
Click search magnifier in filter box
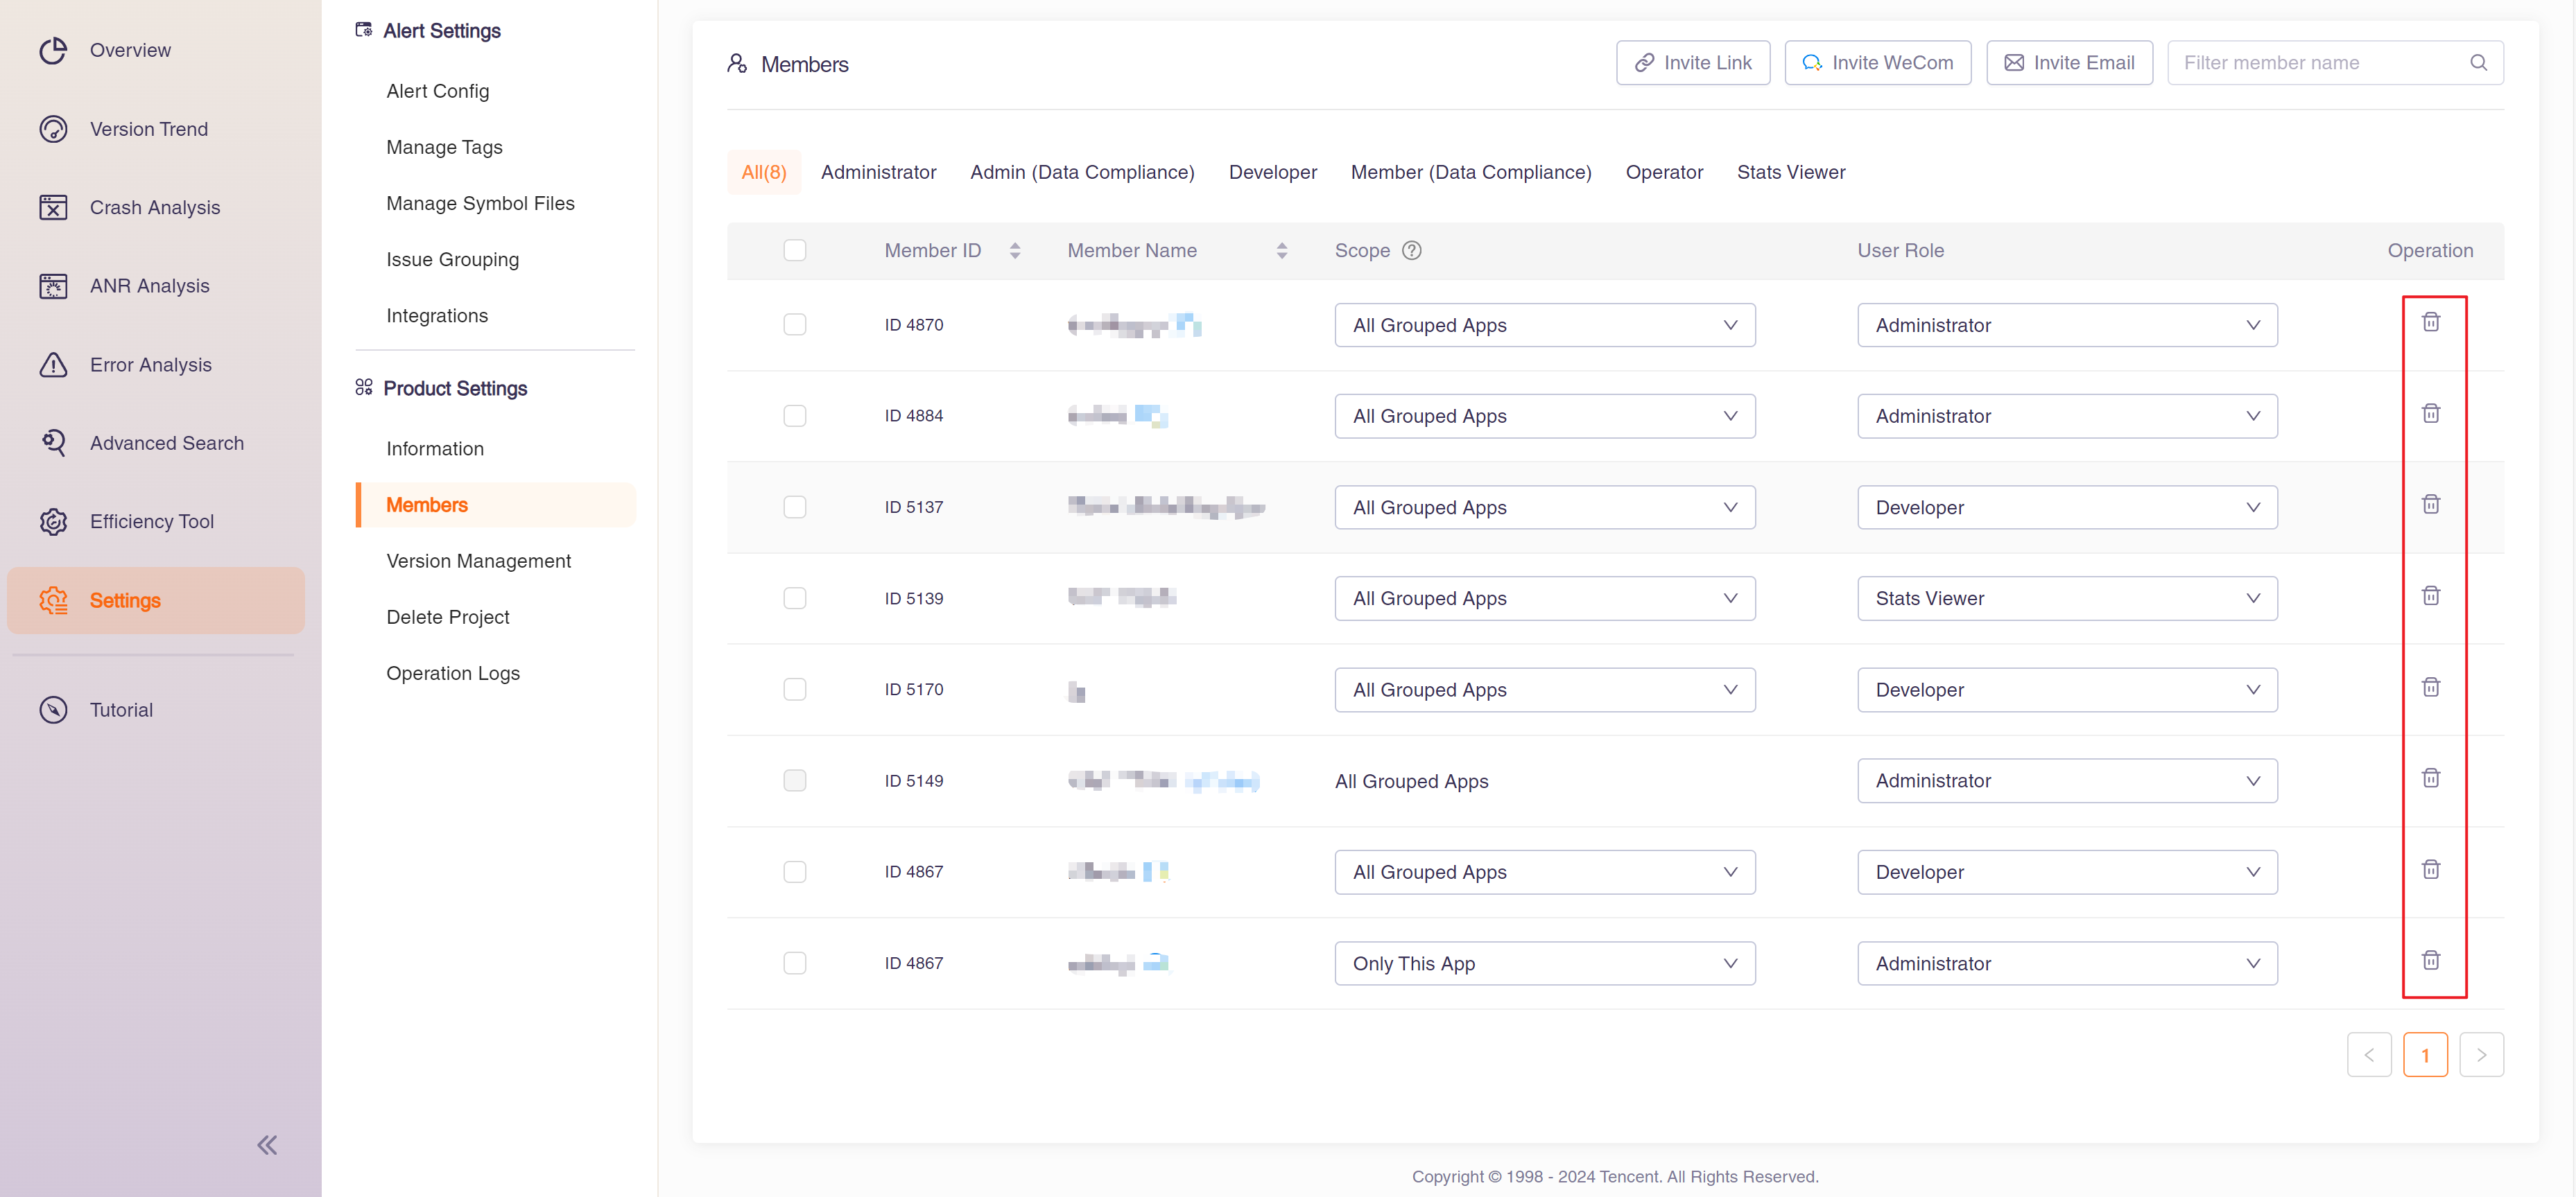pos(2478,63)
